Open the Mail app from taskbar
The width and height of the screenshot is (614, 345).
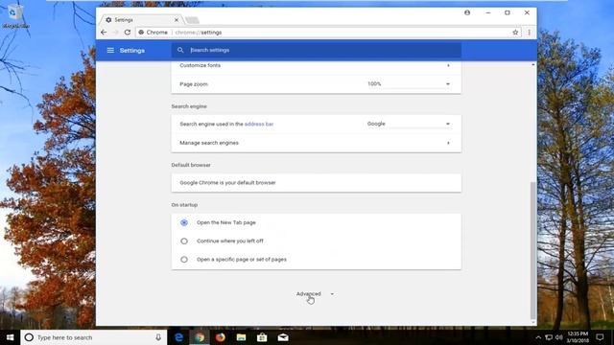[x=283, y=337]
